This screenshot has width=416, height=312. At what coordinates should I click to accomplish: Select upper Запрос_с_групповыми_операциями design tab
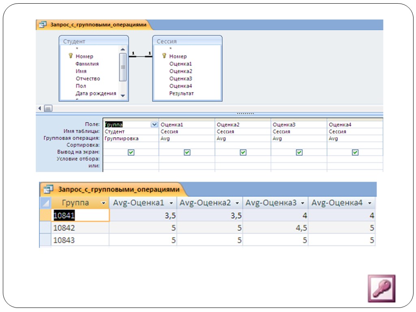[97, 25]
